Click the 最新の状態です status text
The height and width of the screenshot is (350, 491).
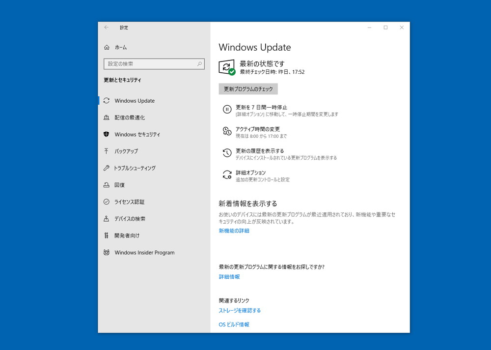262,64
